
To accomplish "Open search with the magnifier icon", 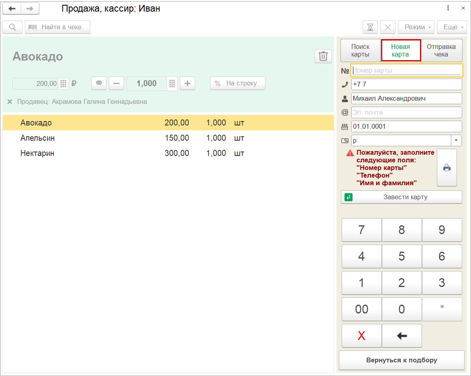I will (12, 27).
